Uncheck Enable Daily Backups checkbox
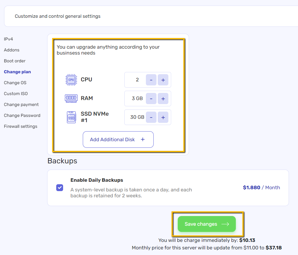Image resolution: width=298 pixels, height=255 pixels. pyautogui.click(x=60, y=188)
